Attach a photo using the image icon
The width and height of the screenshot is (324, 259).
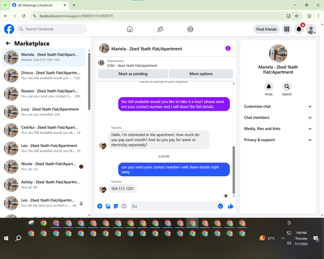pyautogui.click(x=108, y=206)
